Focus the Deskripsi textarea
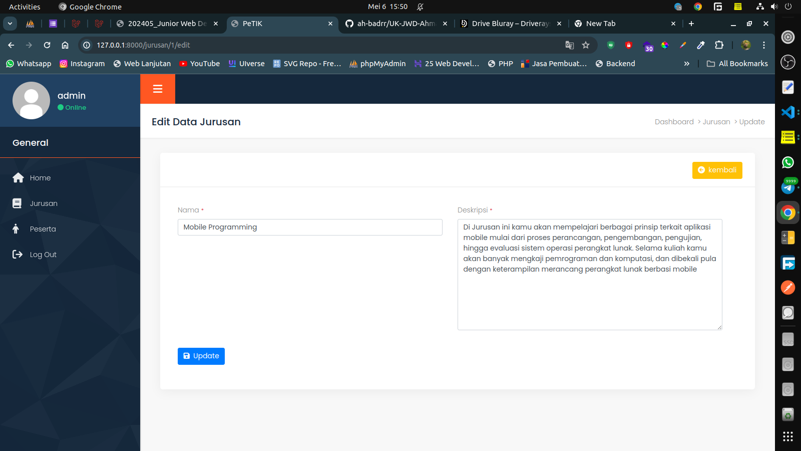 pyautogui.click(x=590, y=275)
